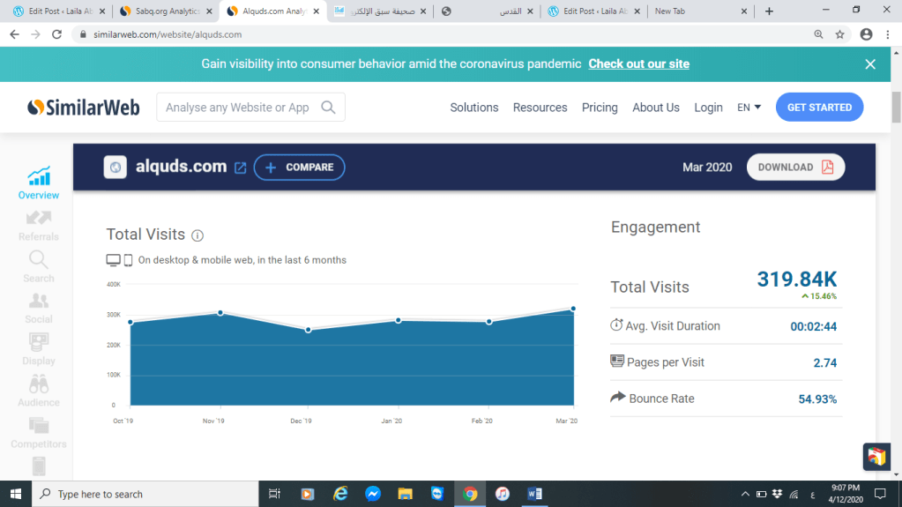Follow the 'Check out our site' link
This screenshot has width=902, height=507.
click(x=638, y=64)
